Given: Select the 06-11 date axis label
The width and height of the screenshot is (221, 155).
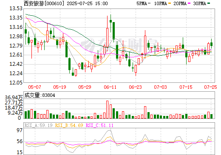Looking at the screenshot, I should tap(110, 87).
